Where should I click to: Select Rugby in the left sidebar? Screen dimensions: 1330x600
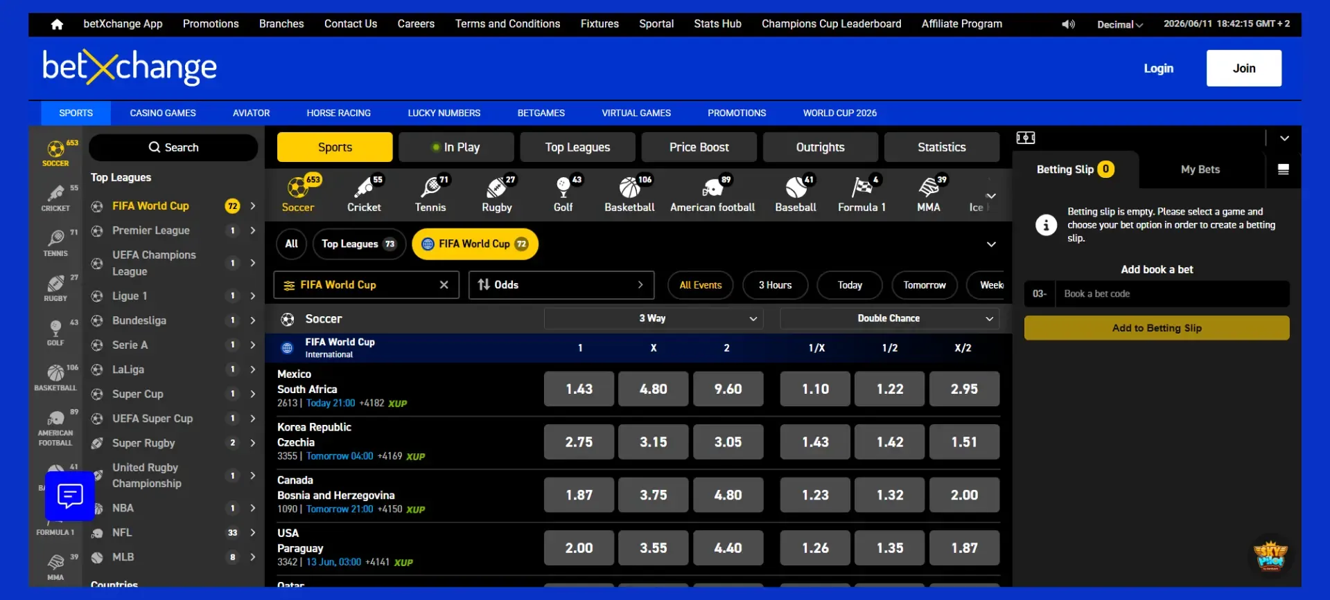[x=55, y=288]
